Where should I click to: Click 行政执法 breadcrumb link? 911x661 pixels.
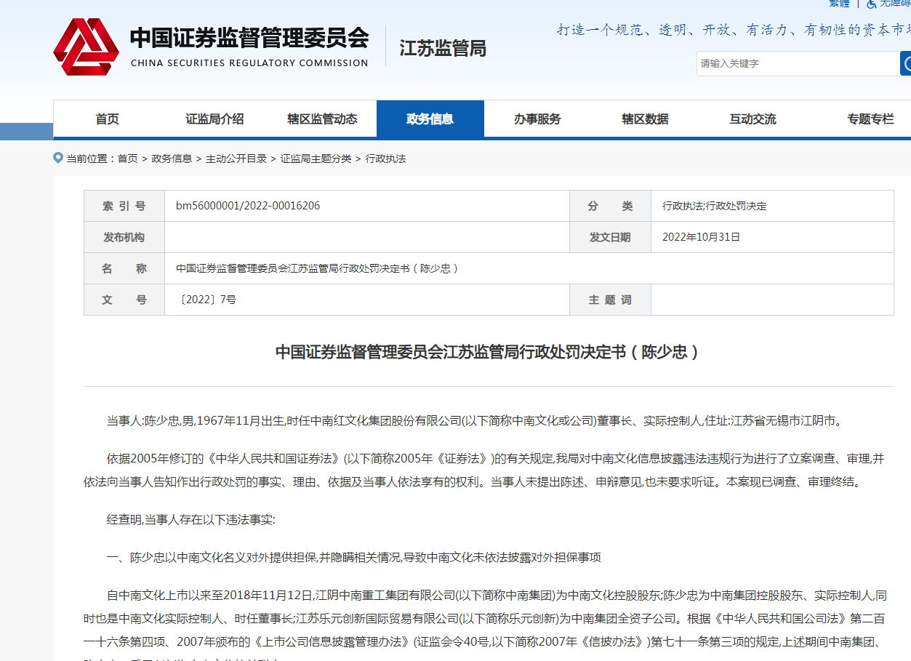(385, 159)
